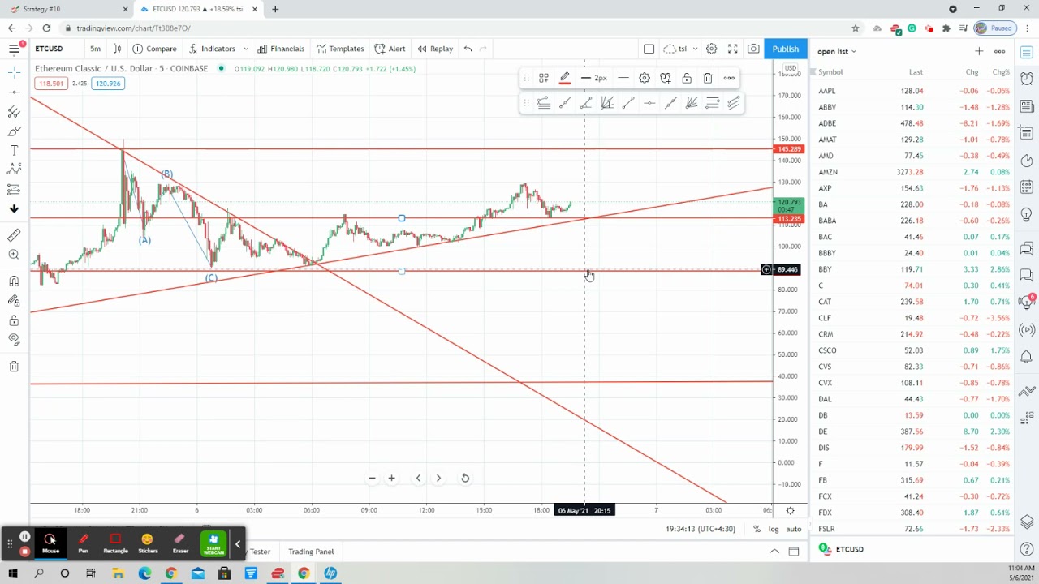Change the 5m timeframe interval
The height and width of the screenshot is (584, 1039).
pos(95,49)
